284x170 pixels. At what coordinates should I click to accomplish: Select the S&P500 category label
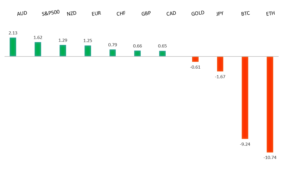[51, 13]
